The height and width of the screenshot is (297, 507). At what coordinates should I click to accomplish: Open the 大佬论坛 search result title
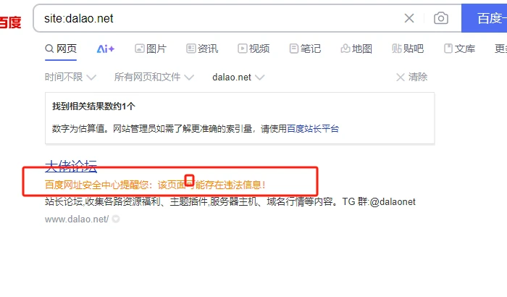pos(71,167)
